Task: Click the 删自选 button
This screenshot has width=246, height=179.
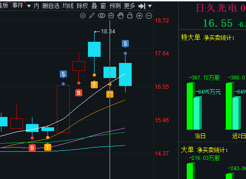Action: pos(51,6)
